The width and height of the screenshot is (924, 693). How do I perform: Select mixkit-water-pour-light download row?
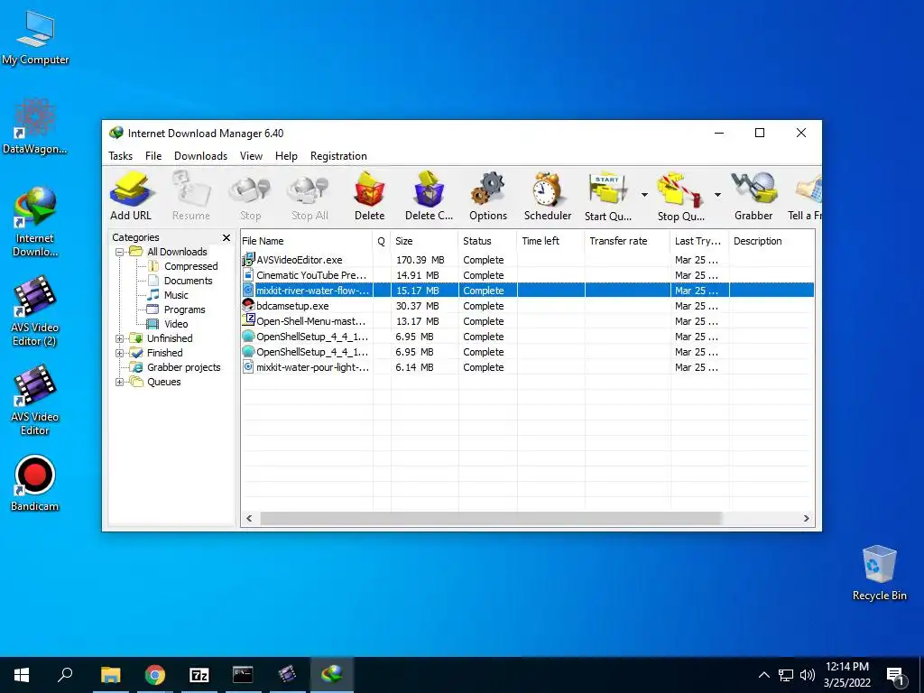click(527, 367)
